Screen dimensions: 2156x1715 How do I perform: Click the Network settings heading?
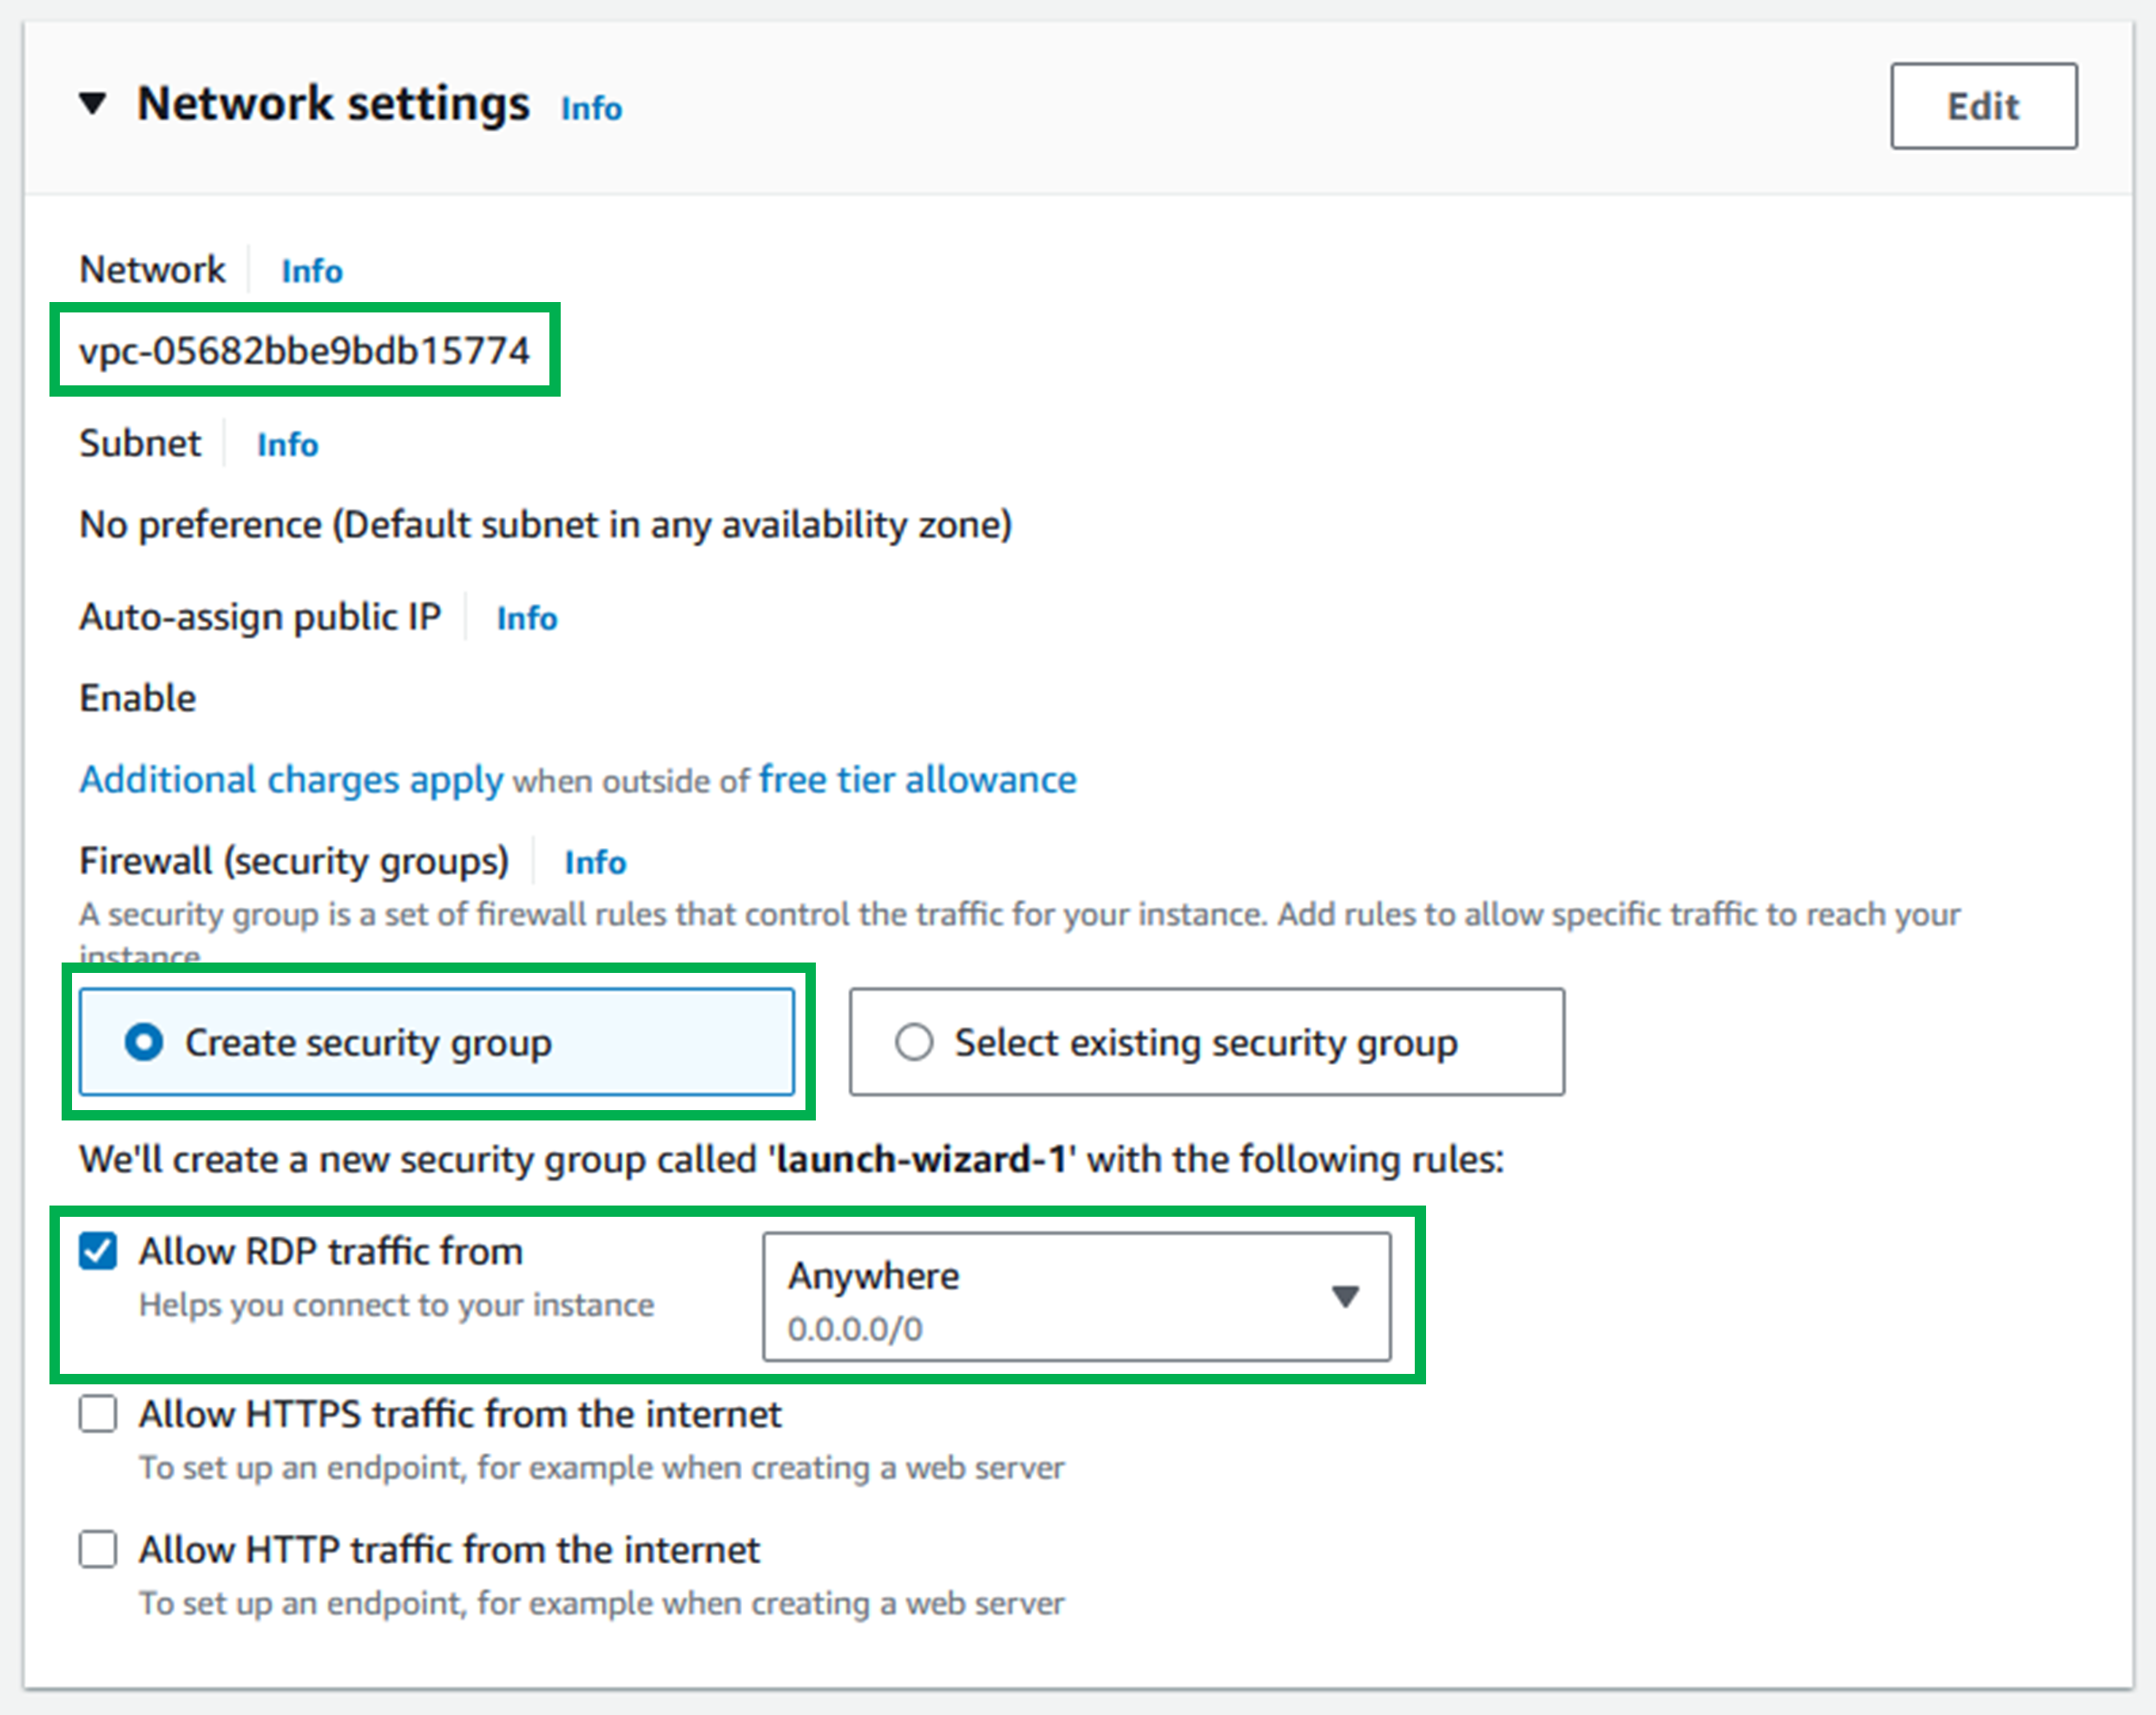pos(333,104)
